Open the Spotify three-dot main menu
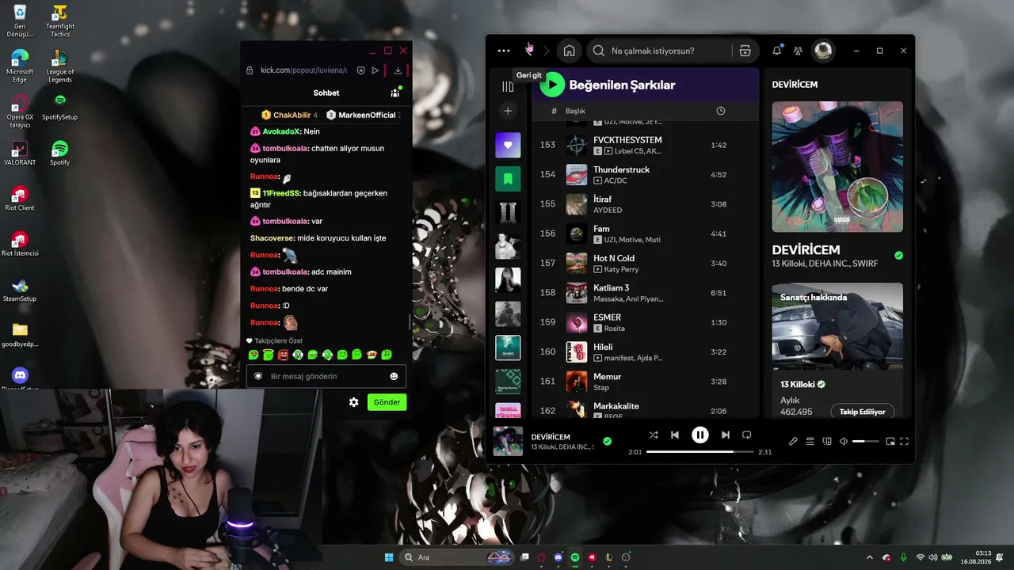Viewport: 1014px width, 570px height. [504, 51]
